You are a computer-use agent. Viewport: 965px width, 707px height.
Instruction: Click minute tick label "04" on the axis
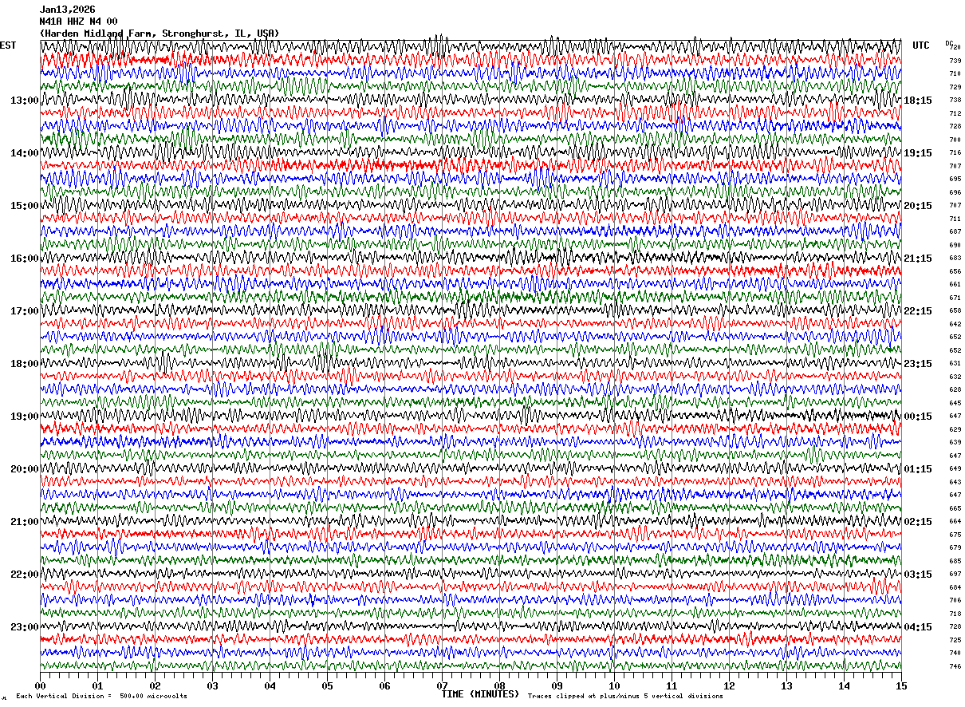pos(270,685)
